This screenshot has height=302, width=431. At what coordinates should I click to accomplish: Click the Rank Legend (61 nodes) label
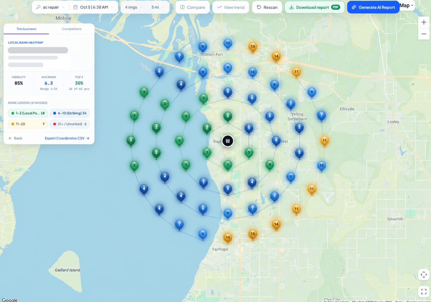click(x=28, y=103)
